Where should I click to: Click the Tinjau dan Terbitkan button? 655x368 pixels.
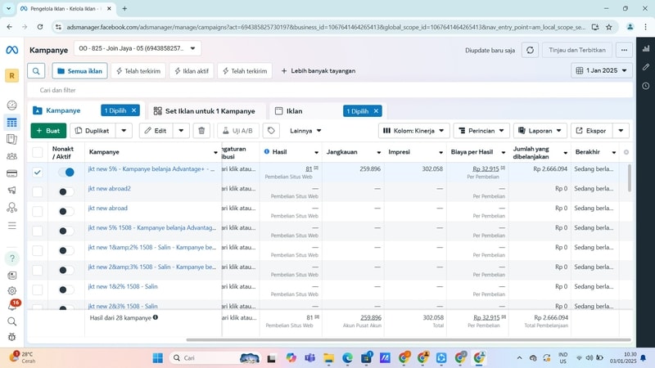(577, 50)
